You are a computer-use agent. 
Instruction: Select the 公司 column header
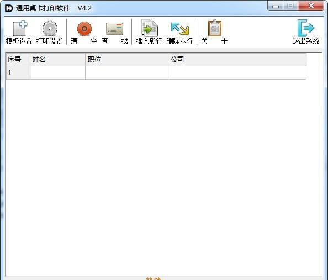(237, 60)
